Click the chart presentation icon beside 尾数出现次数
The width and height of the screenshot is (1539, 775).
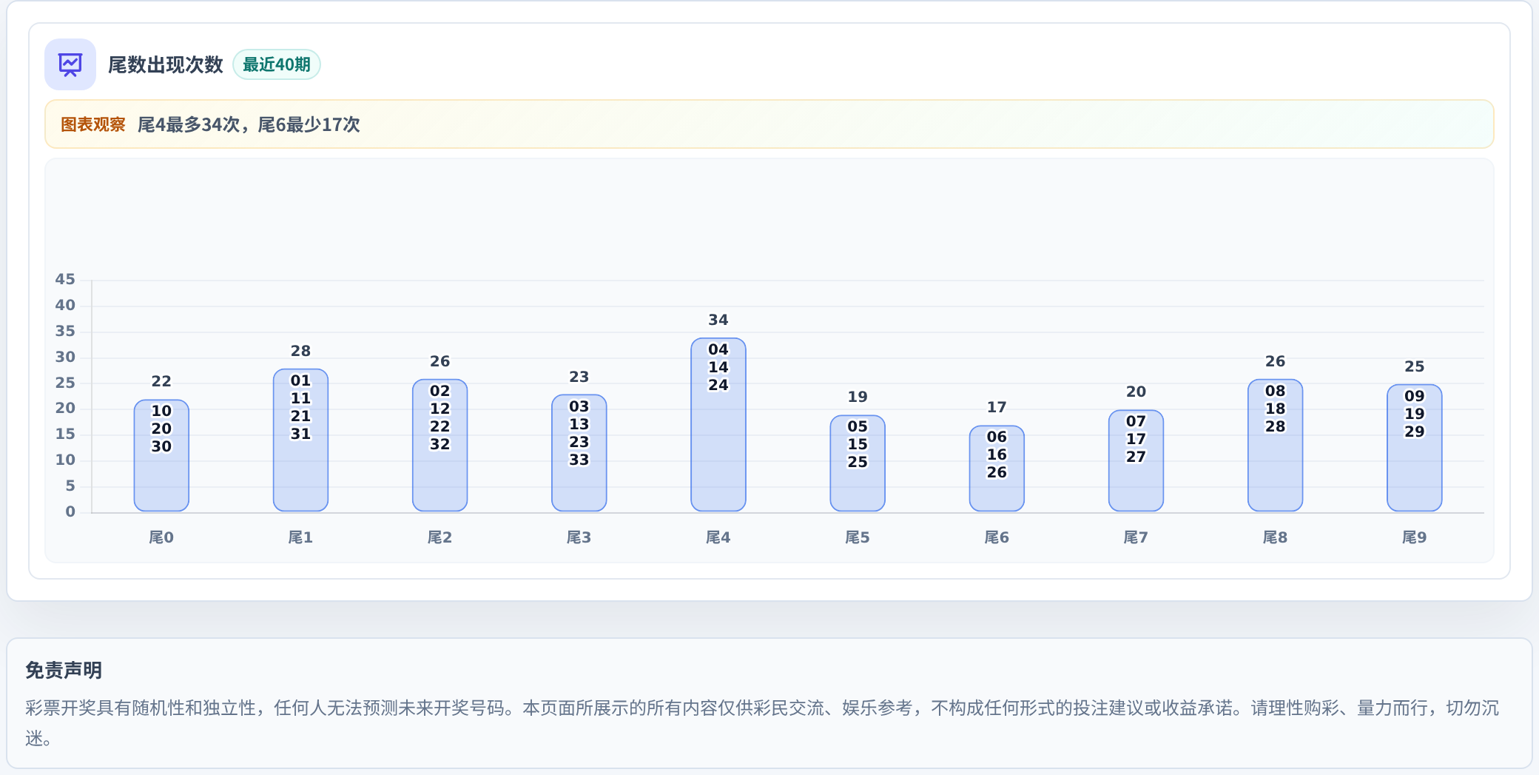70,64
